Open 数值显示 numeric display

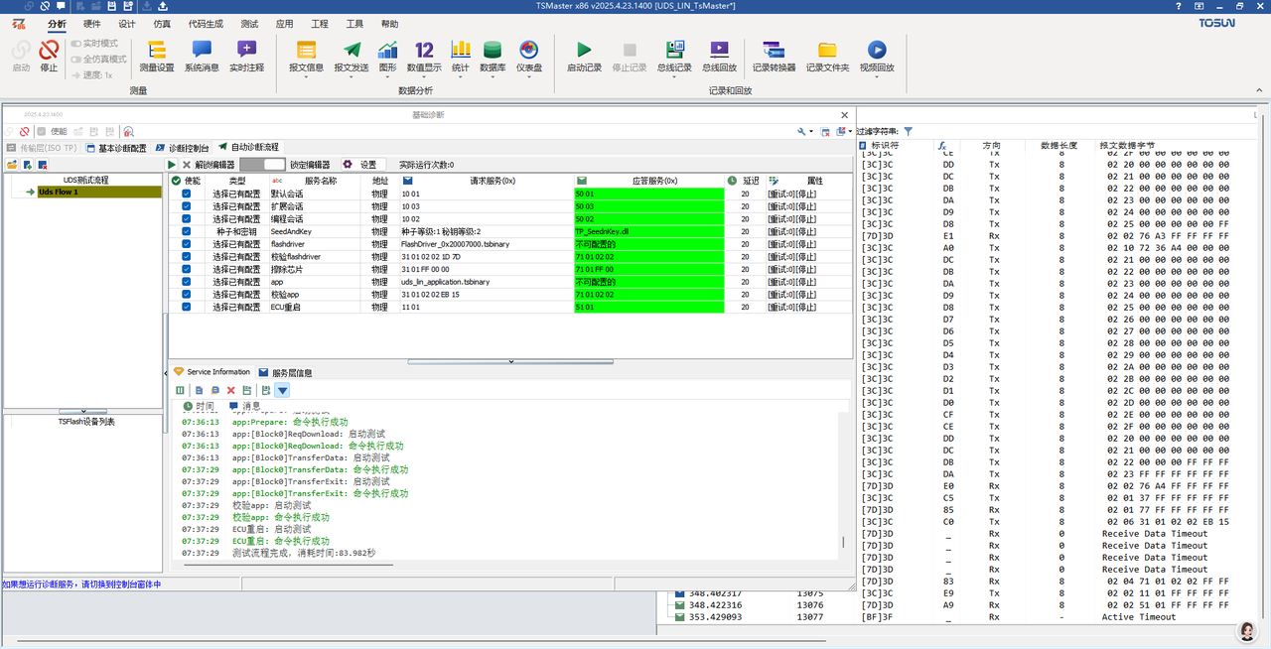coord(424,57)
